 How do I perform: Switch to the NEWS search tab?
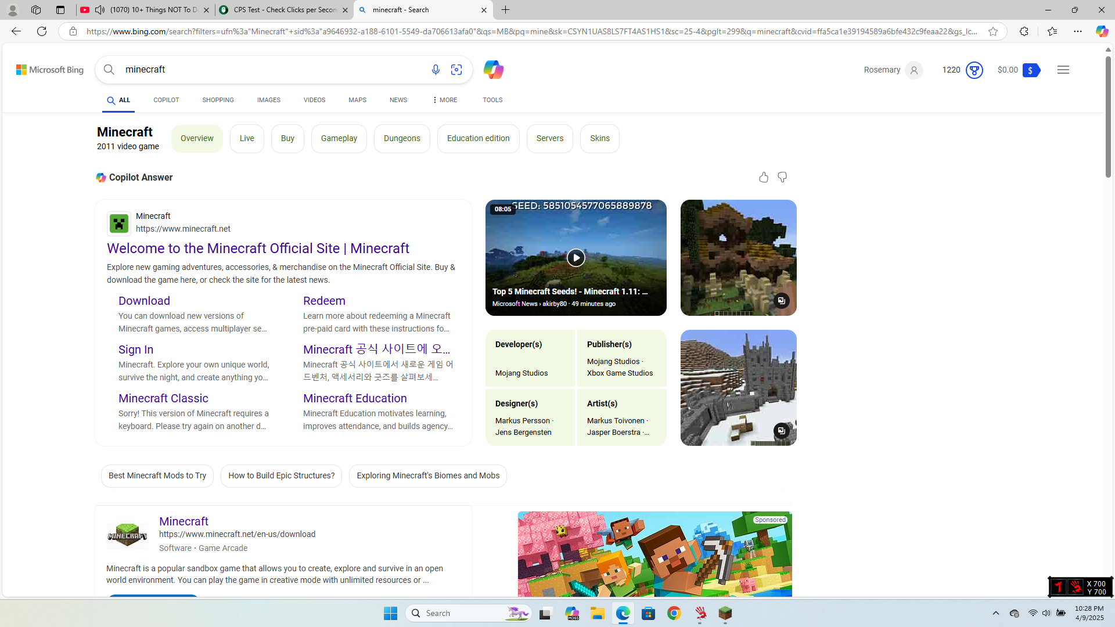coord(398,100)
